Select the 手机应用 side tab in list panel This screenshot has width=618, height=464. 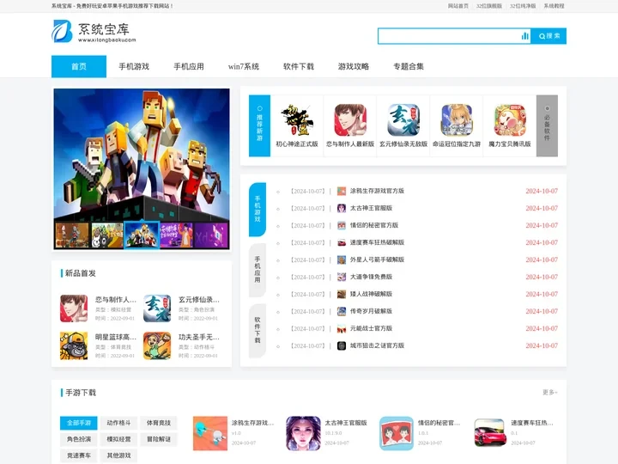pos(257,270)
